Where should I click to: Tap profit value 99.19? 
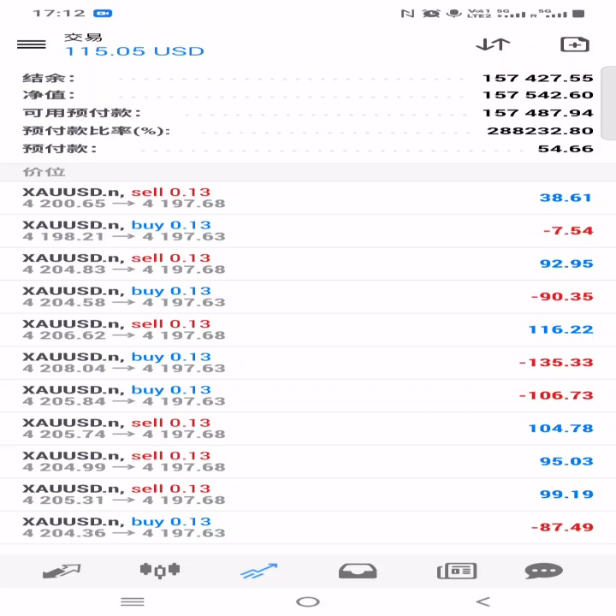pyautogui.click(x=566, y=495)
